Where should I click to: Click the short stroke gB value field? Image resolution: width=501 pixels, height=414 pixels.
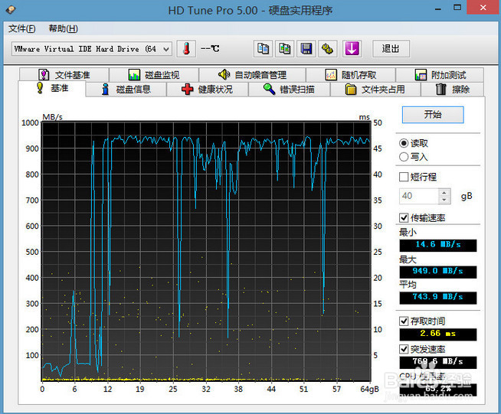pos(418,196)
